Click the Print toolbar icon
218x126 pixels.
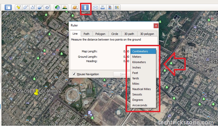pos(103,7)
